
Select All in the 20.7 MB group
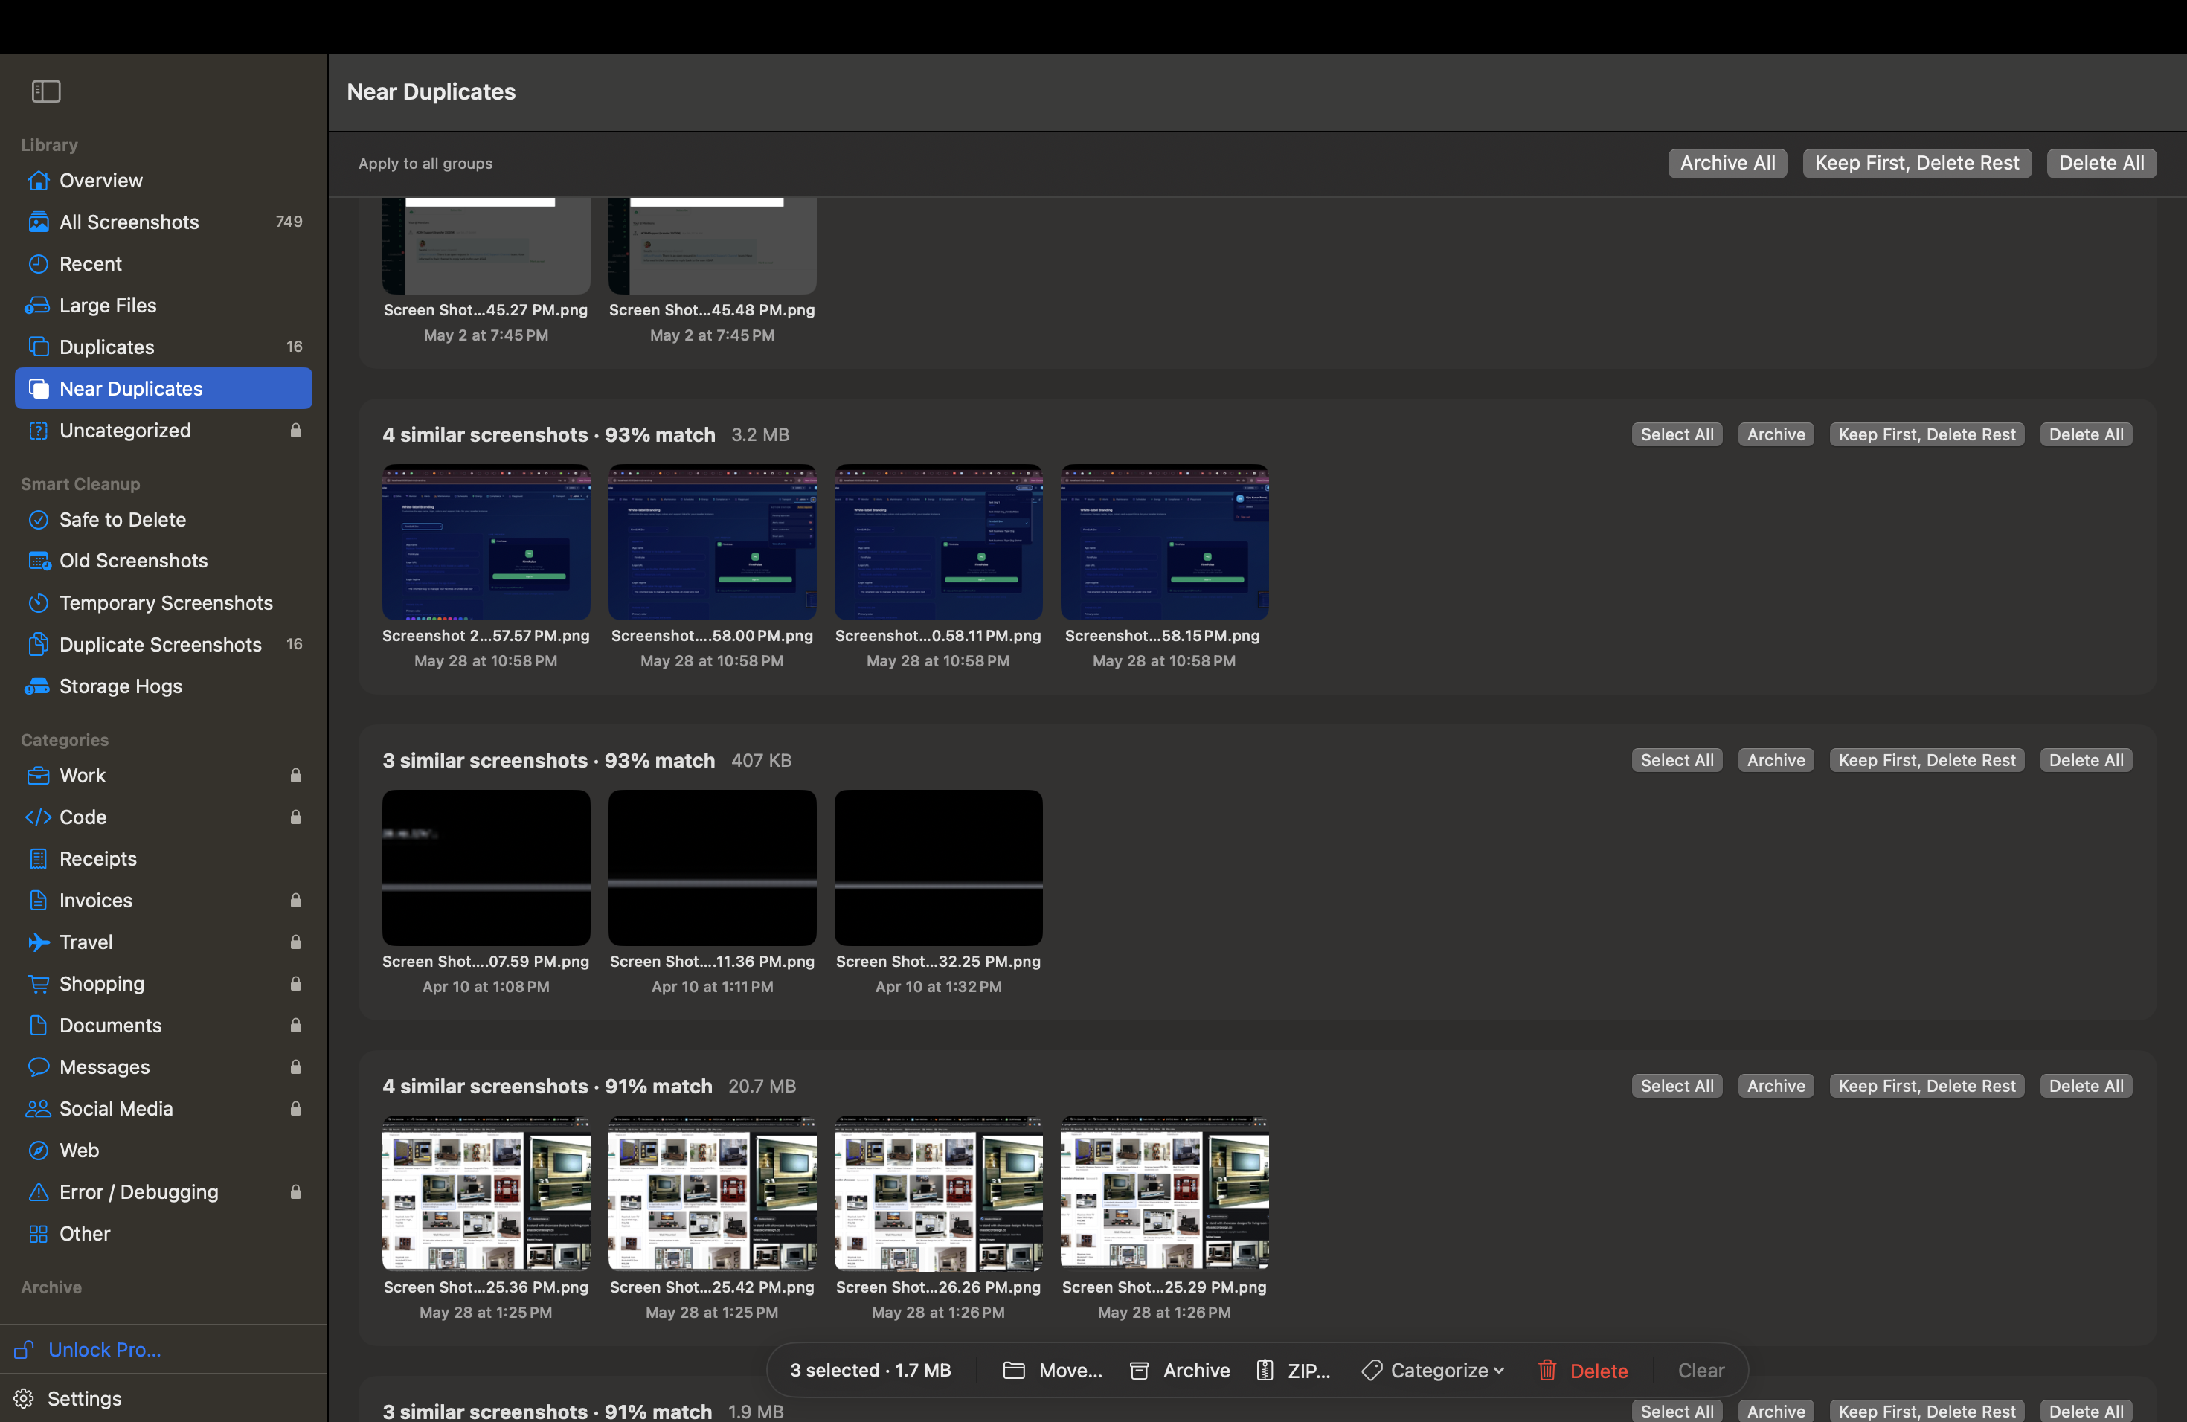click(1677, 1086)
